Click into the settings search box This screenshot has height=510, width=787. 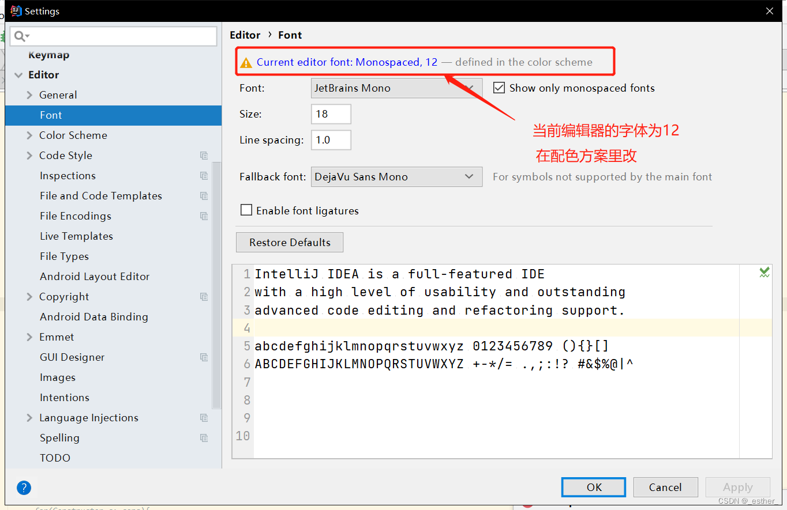pos(114,36)
